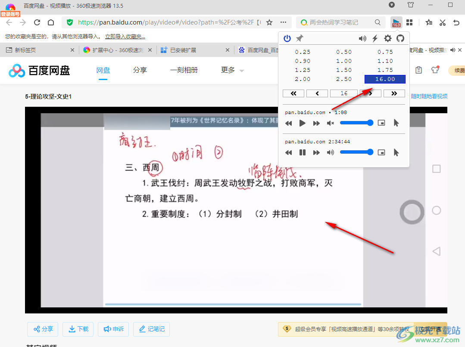465x347 pixels.
Task: Mute the 2:34:44 video
Action: [331, 152]
